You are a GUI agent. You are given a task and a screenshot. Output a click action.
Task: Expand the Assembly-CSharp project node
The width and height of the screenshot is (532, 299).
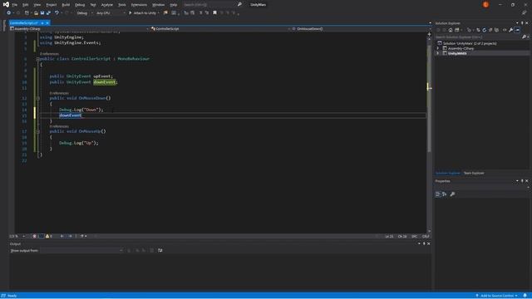click(438, 48)
